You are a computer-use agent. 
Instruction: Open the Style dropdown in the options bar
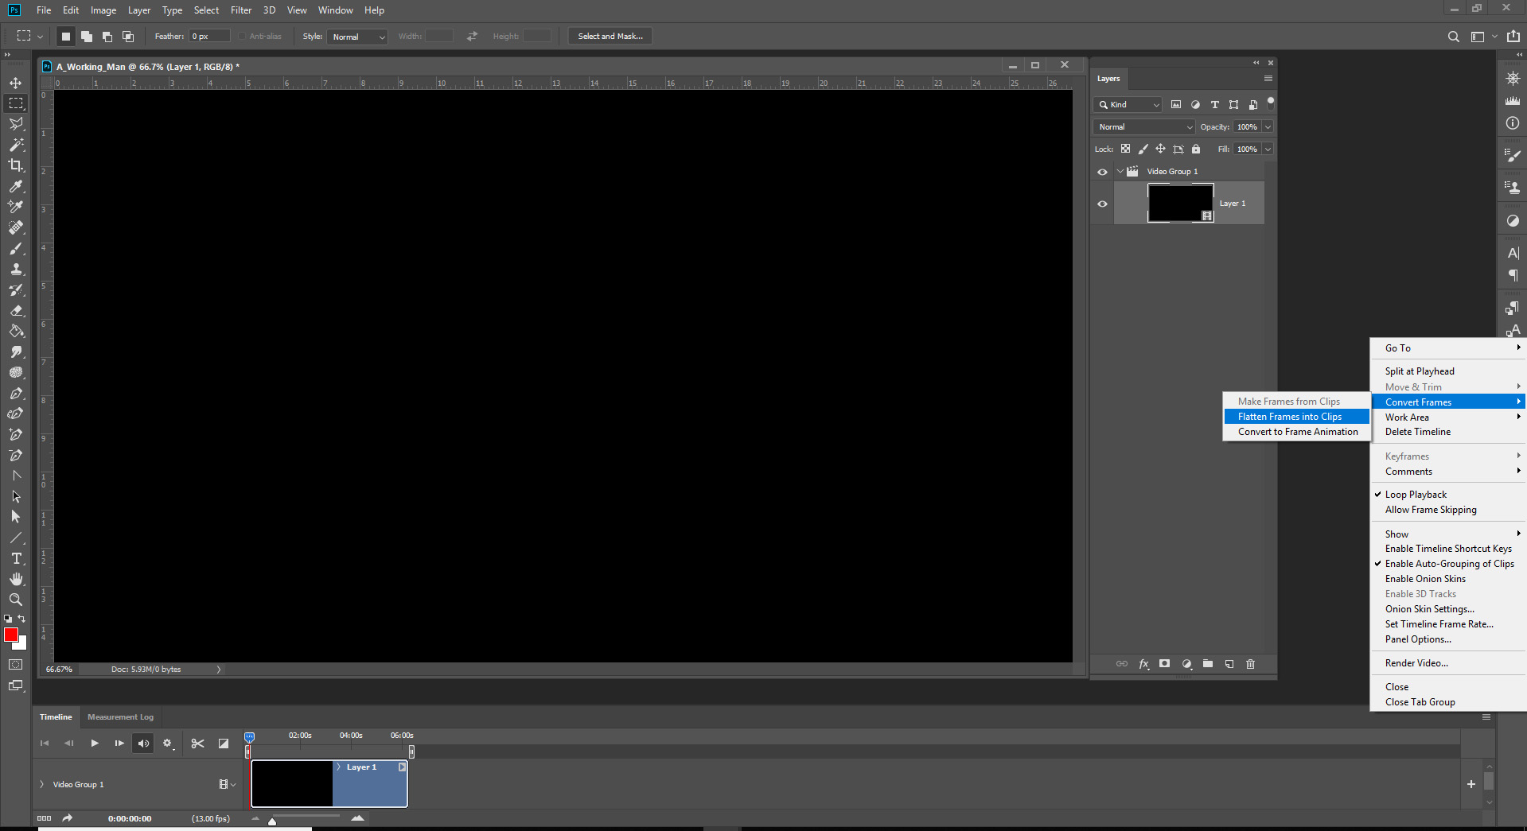pos(356,37)
